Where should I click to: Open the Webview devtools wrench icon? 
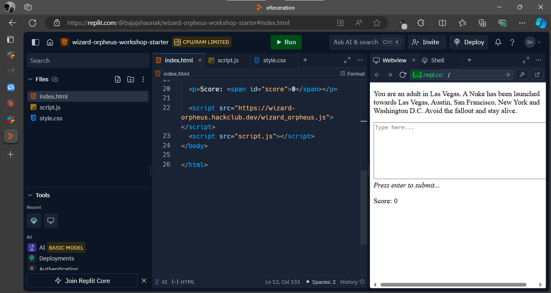coord(522,75)
